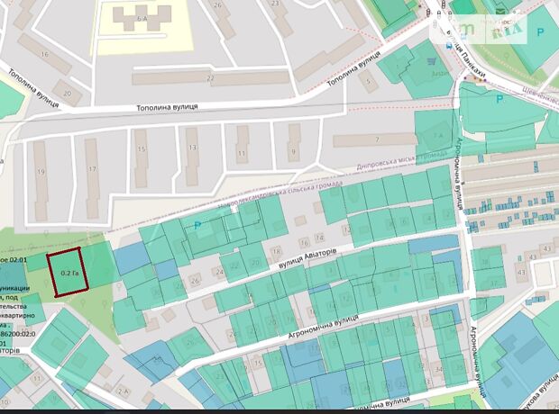Click building number 15 in the row
The width and height of the screenshot is (559, 414).
tap(141, 149)
